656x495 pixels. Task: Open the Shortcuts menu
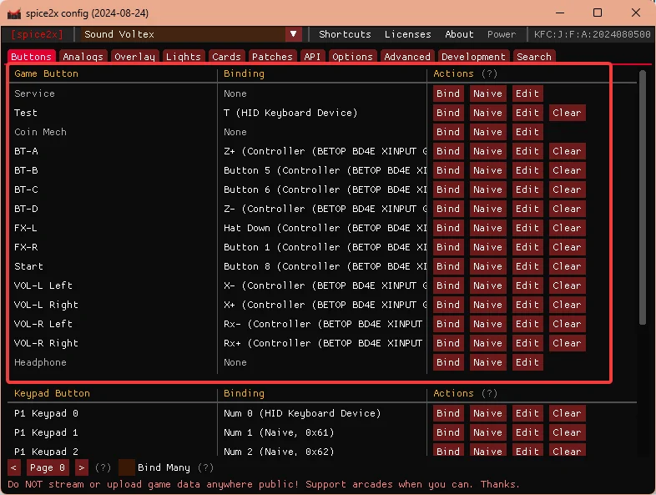345,34
